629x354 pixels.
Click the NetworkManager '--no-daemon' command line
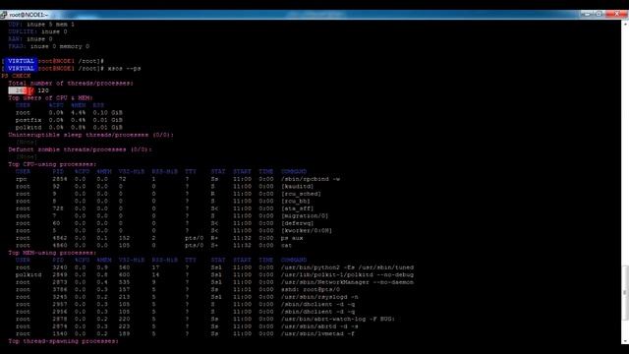[x=347, y=282]
